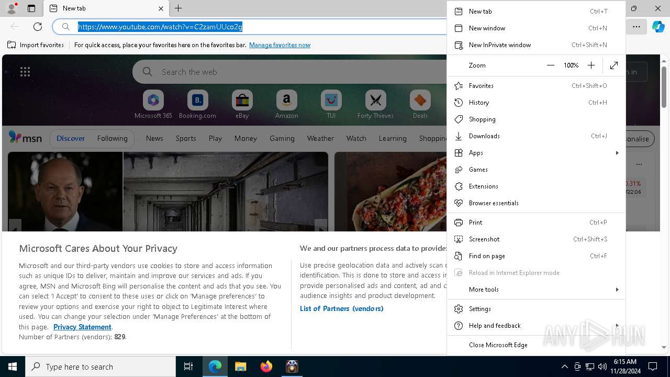Open Favorites from the menu
The height and width of the screenshot is (377, 670).
536,86
